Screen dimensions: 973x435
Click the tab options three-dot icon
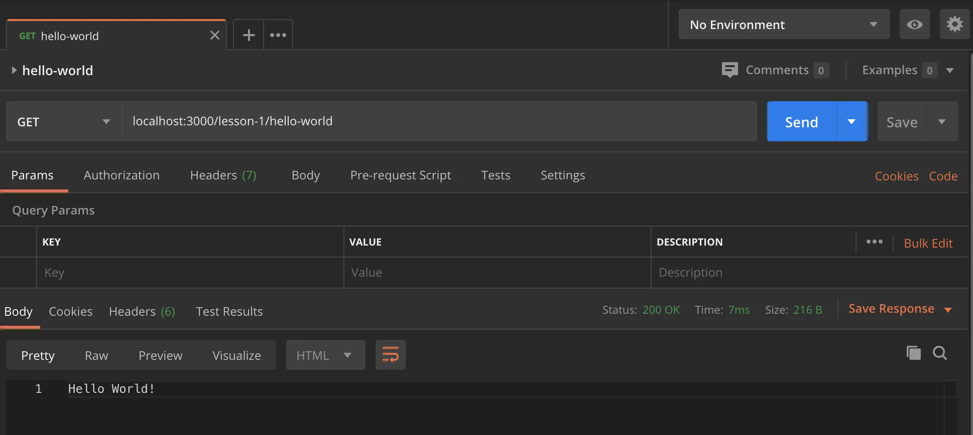[278, 35]
